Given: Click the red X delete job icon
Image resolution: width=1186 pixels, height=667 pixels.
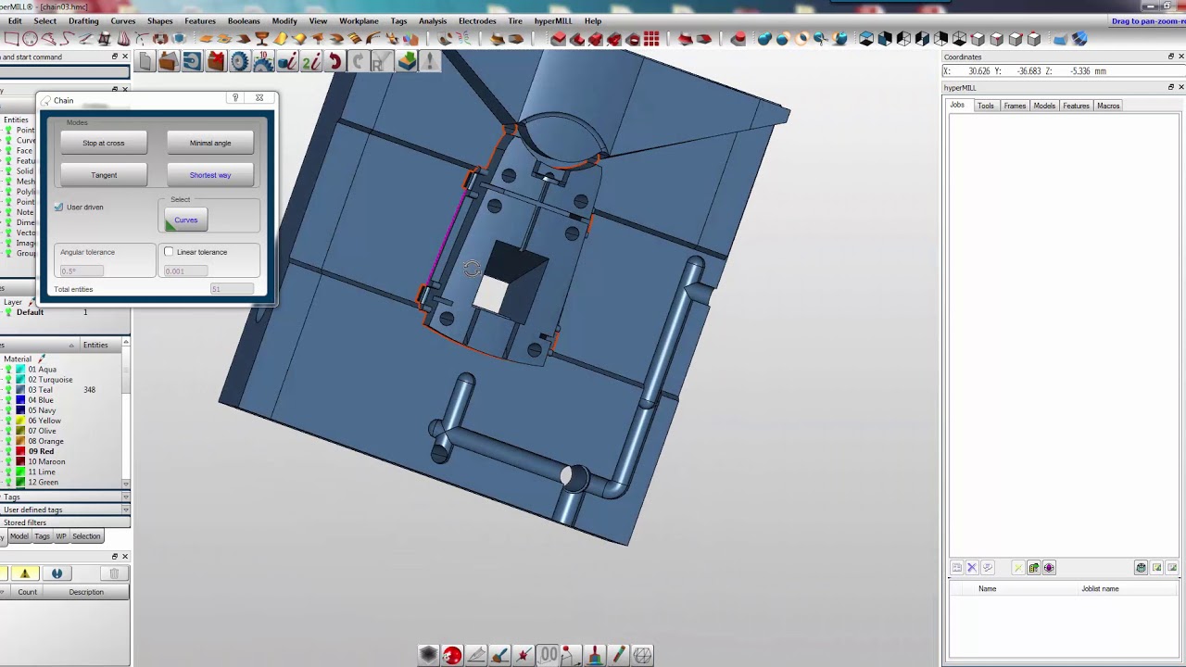Looking at the screenshot, I should point(216,62).
